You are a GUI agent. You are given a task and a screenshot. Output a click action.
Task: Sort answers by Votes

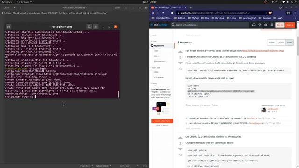290,42
